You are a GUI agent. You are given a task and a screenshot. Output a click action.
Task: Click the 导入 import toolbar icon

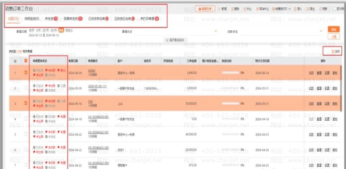point(295,9)
